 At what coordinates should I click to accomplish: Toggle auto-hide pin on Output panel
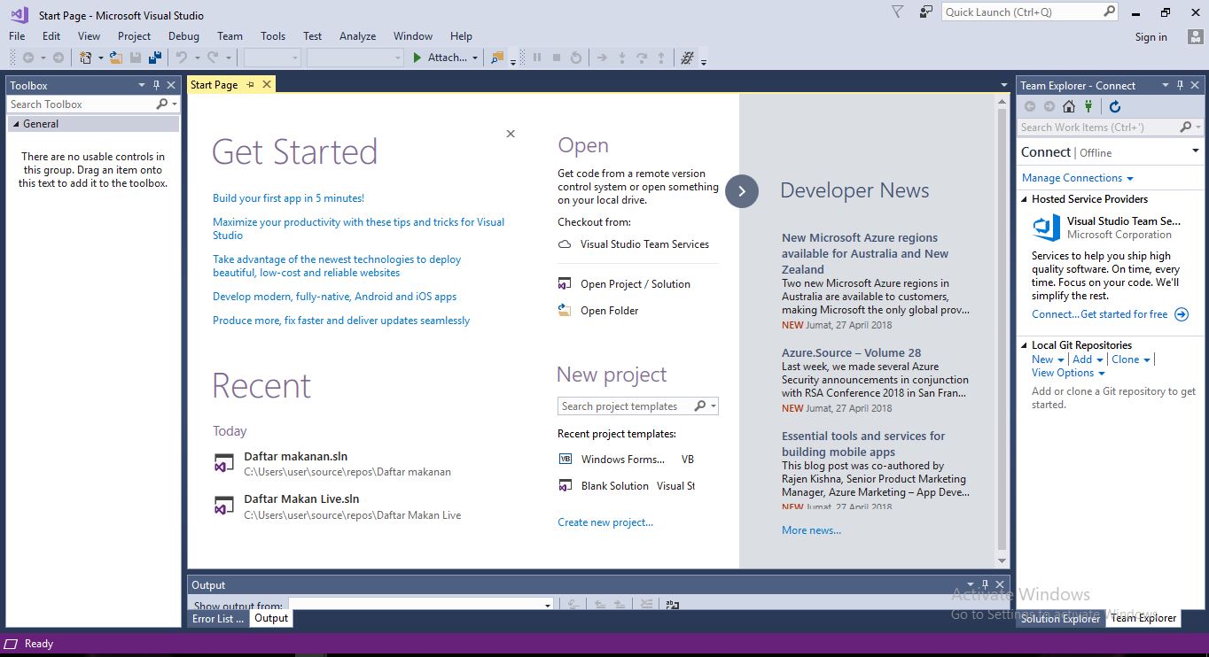[x=985, y=584]
